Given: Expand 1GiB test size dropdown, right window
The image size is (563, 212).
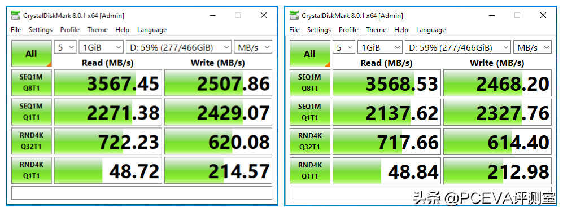Looking at the screenshot, I should (x=380, y=47).
